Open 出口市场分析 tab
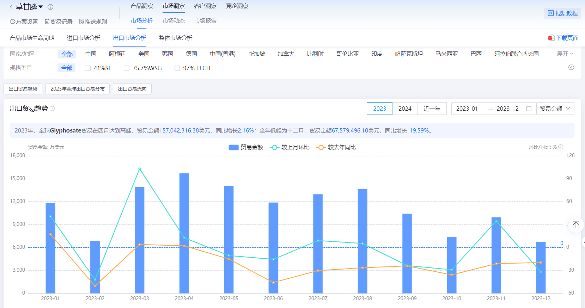 (x=130, y=38)
